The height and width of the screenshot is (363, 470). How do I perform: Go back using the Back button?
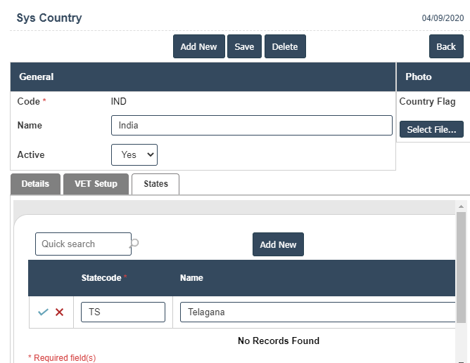click(x=446, y=46)
